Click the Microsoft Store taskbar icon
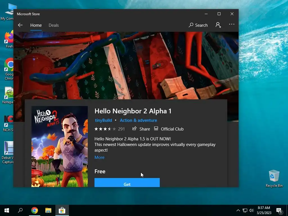Screen dimensions: 288x216 pyautogui.click(x=62, y=210)
